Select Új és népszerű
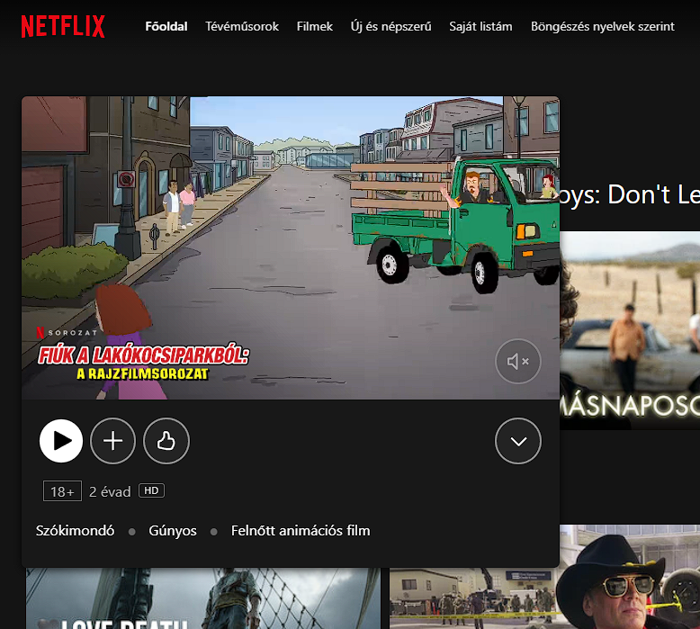The height and width of the screenshot is (629, 700). pos(391,26)
